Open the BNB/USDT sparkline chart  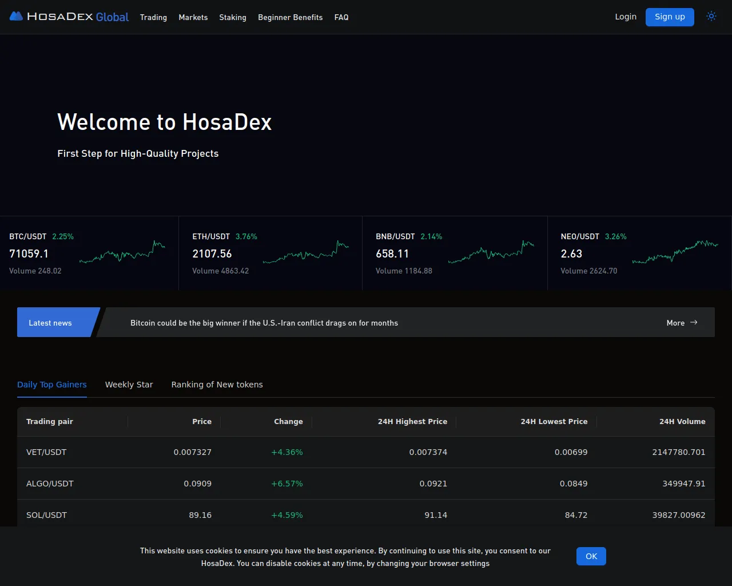pos(491,252)
